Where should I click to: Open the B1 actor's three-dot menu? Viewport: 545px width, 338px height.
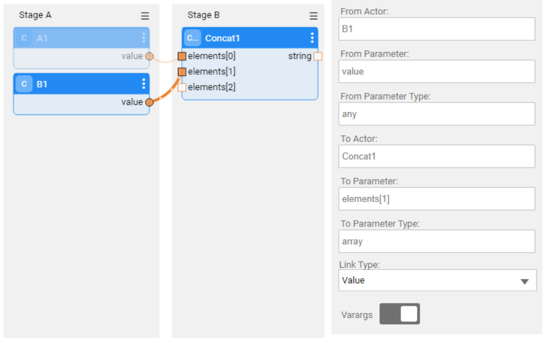coord(143,84)
